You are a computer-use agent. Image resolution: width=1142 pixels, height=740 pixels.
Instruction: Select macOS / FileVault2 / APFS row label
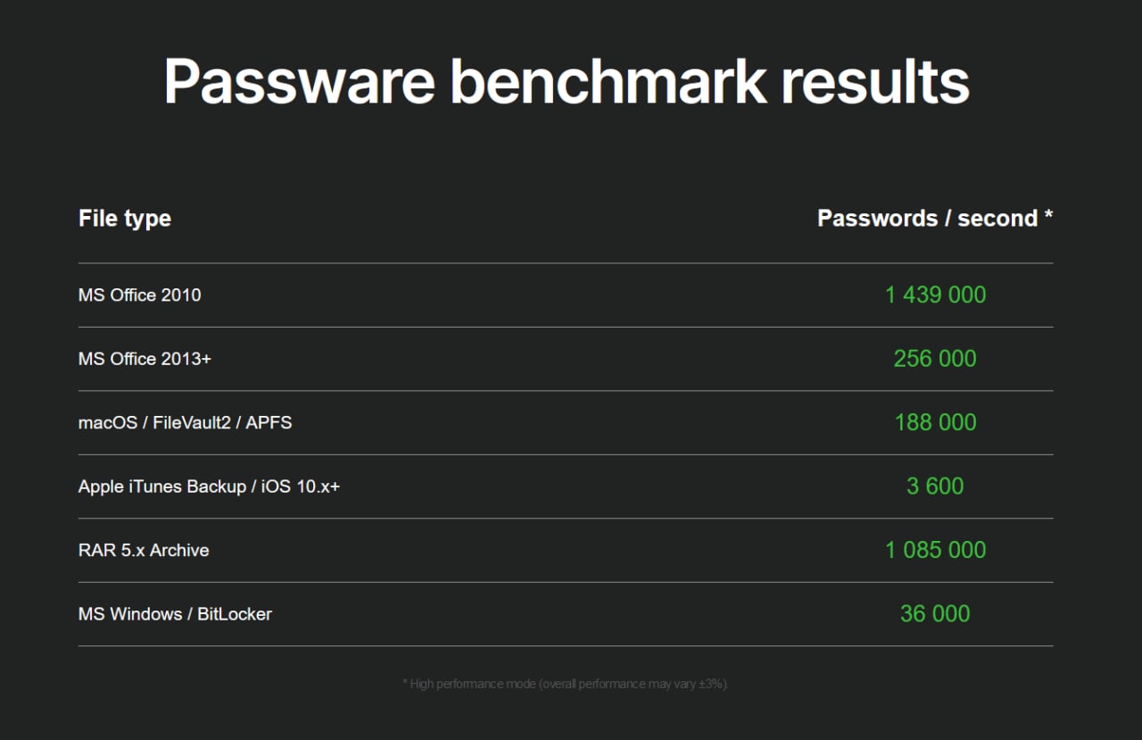[185, 422]
